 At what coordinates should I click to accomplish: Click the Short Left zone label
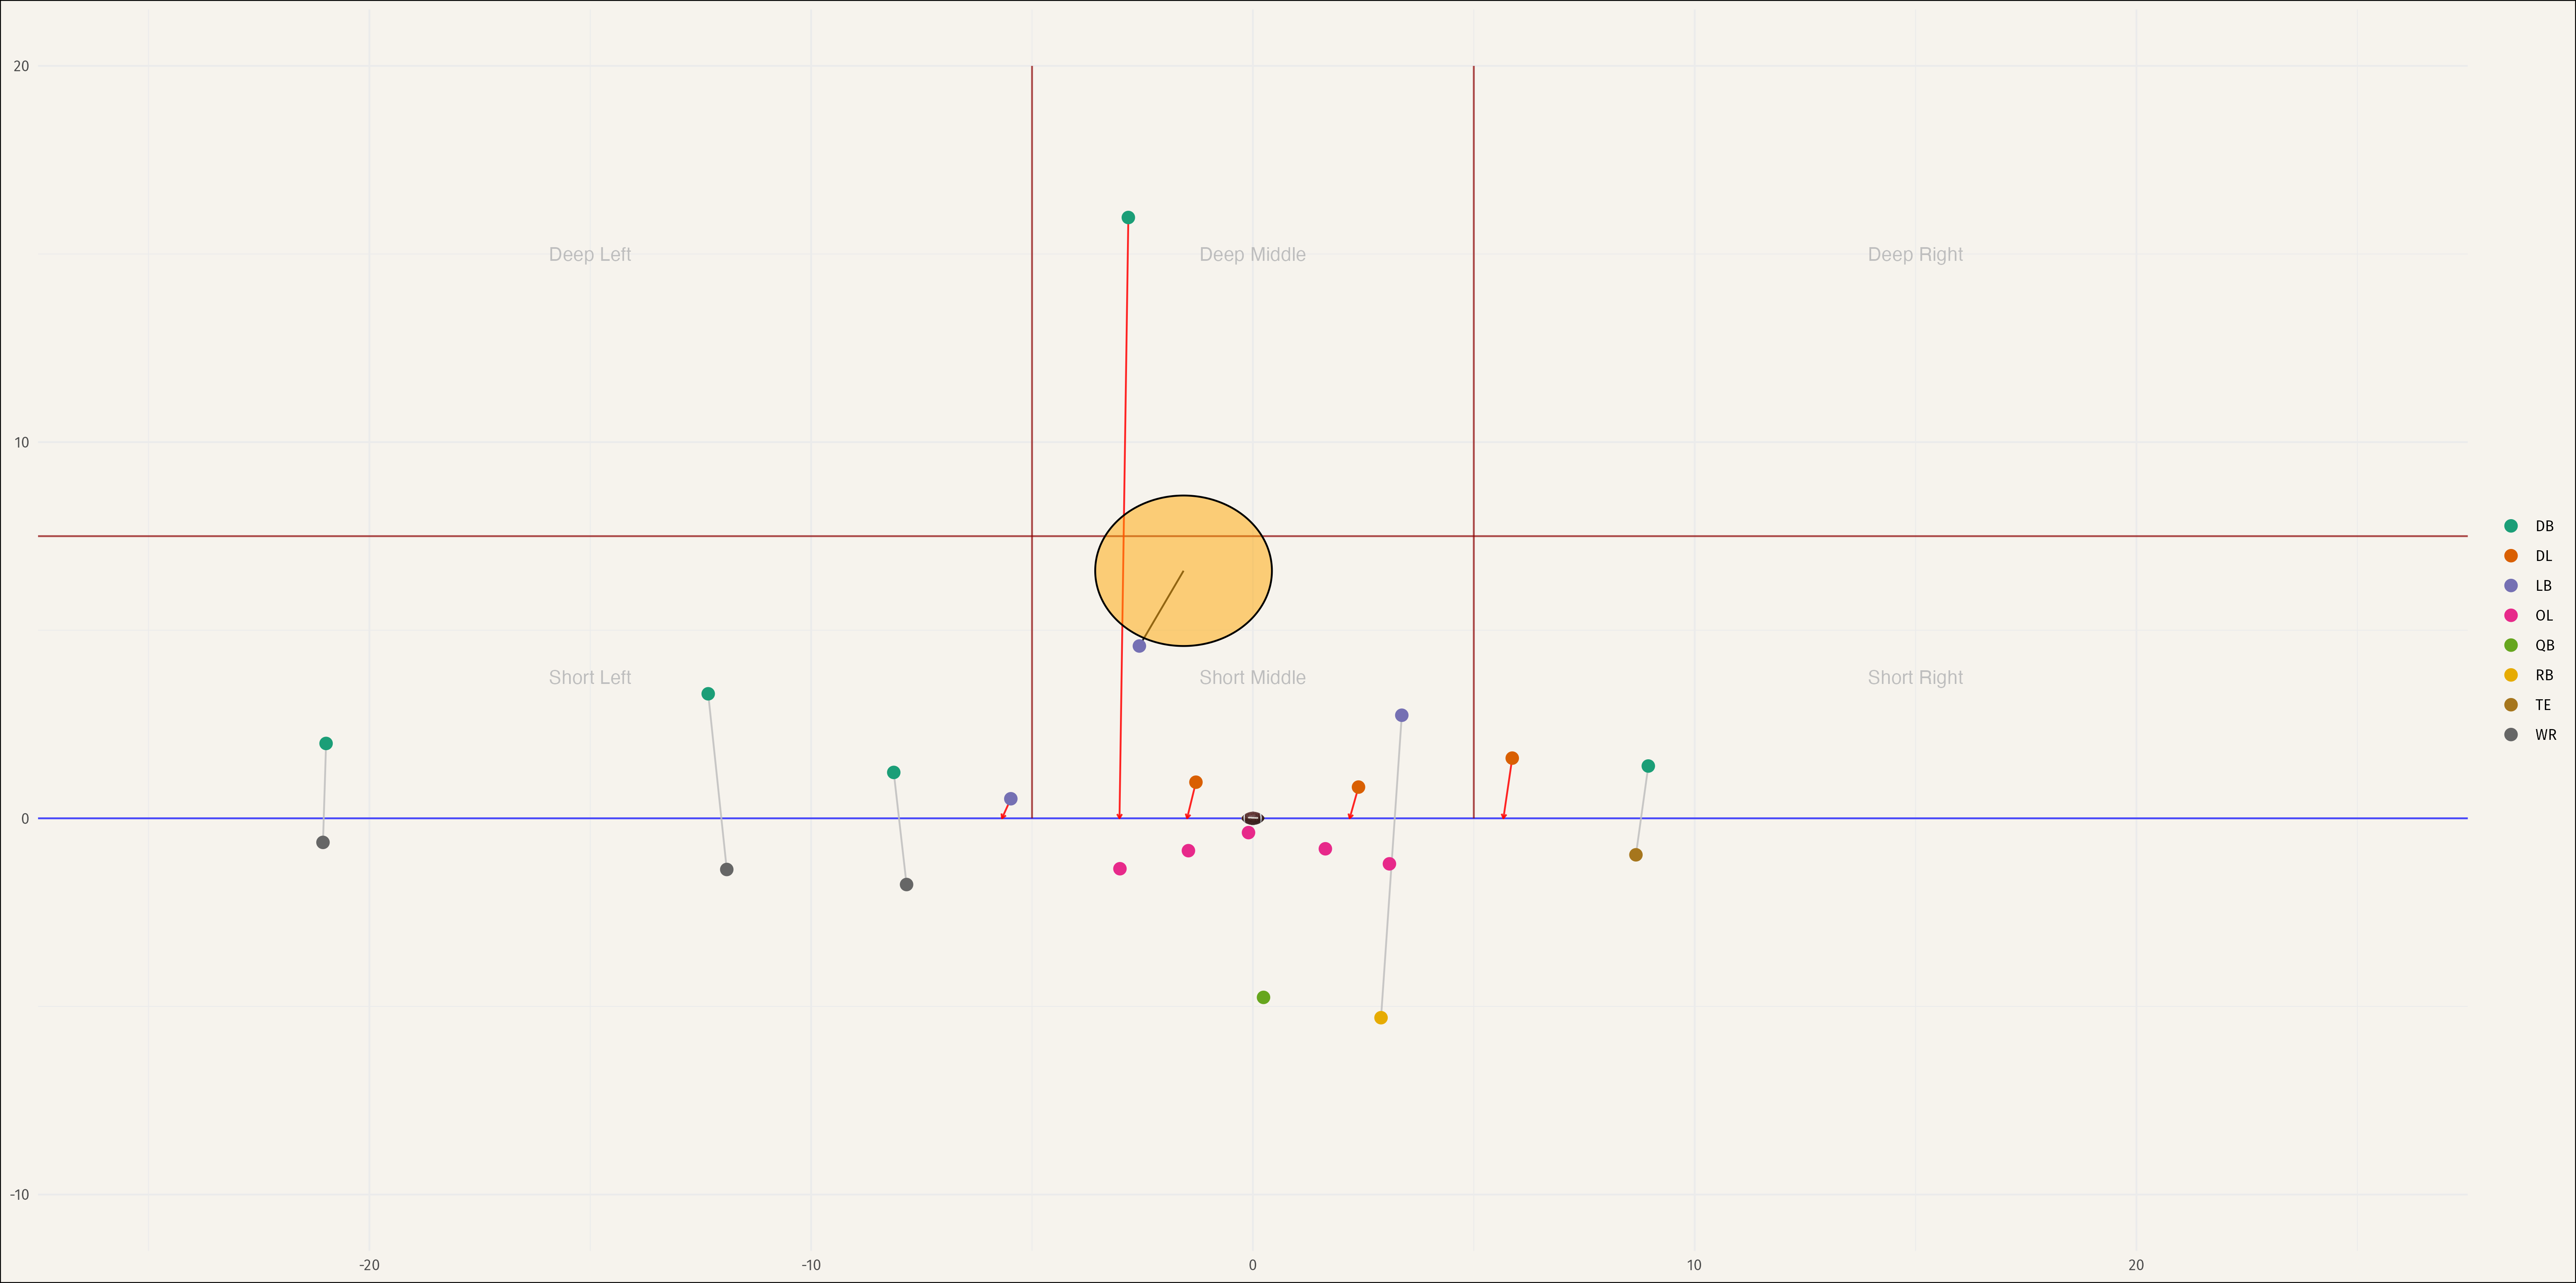[590, 677]
